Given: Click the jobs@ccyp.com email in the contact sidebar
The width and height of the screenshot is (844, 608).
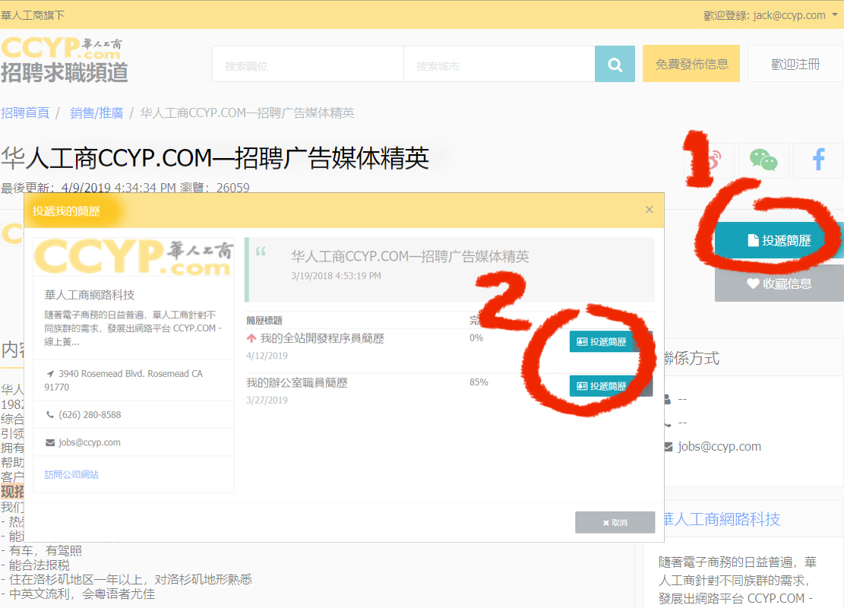Looking at the screenshot, I should (719, 446).
